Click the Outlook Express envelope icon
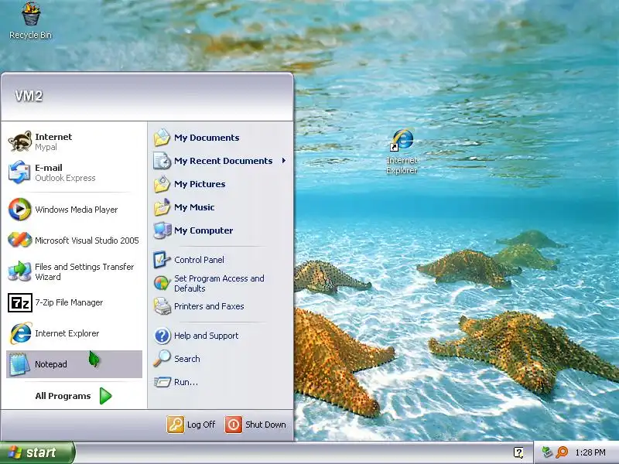Viewport: 619px width, 464px height. (19, 172)
